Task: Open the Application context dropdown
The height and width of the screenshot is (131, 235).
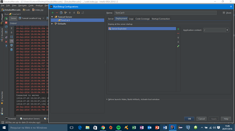Action: (x=227, y=30)
